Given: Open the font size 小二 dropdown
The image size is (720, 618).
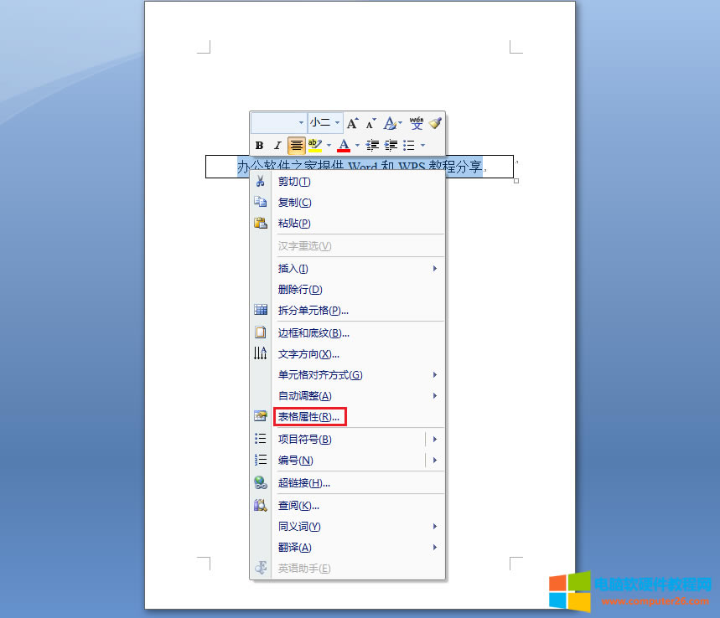Looking at the screenshot, I should [x=325, y=123].
